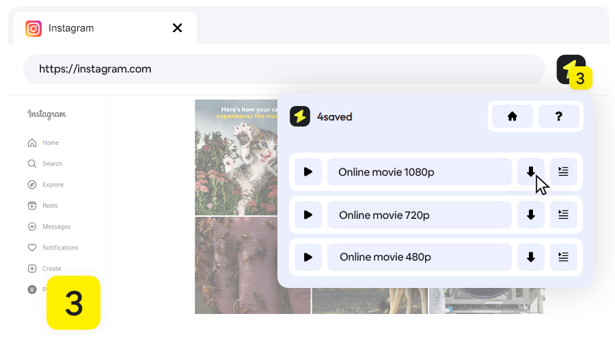Play the Online movie 480p video
Viewport: 615px width, 342px height.
pyautogui.click(x=308, y=257)
